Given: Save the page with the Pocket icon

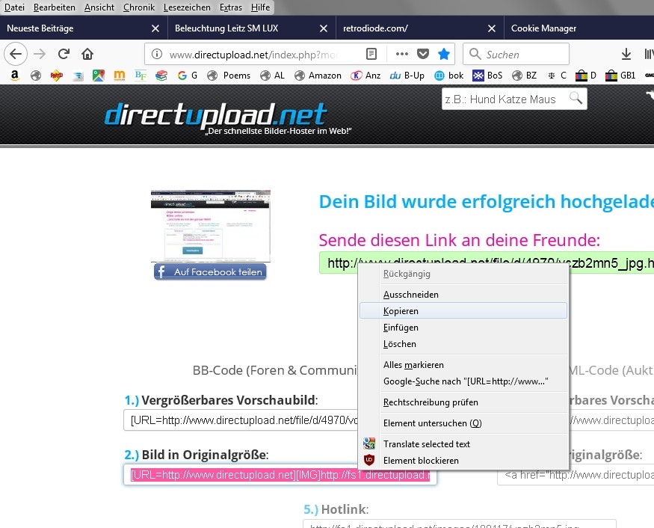Looking at the screenshot, I should [x=423, y=54].
